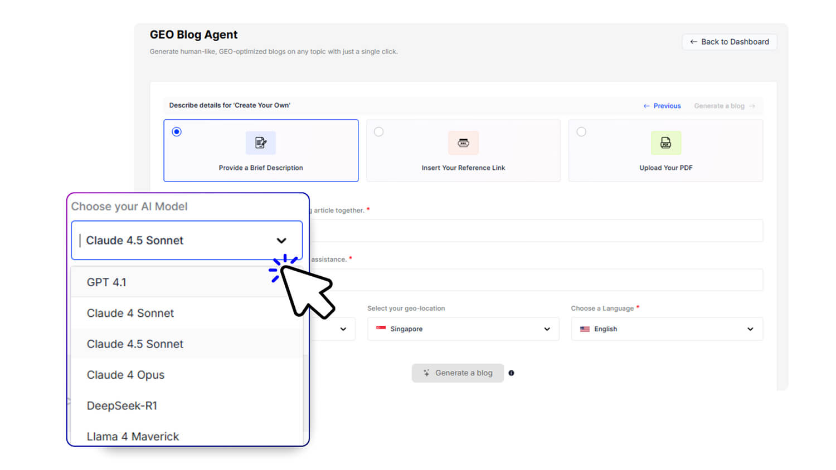Choose GPT 4.1 from the model list
This screenshot has width=836, height=470.
click(x=187, y=282)
